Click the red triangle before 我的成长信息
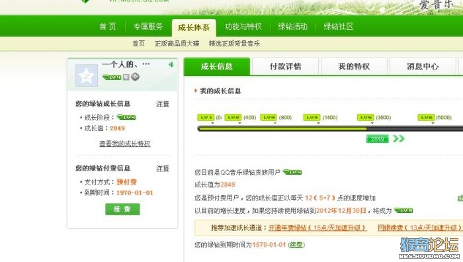Image resolution: width=463 pixels, height=262 pixels. (x=196, y=91)
